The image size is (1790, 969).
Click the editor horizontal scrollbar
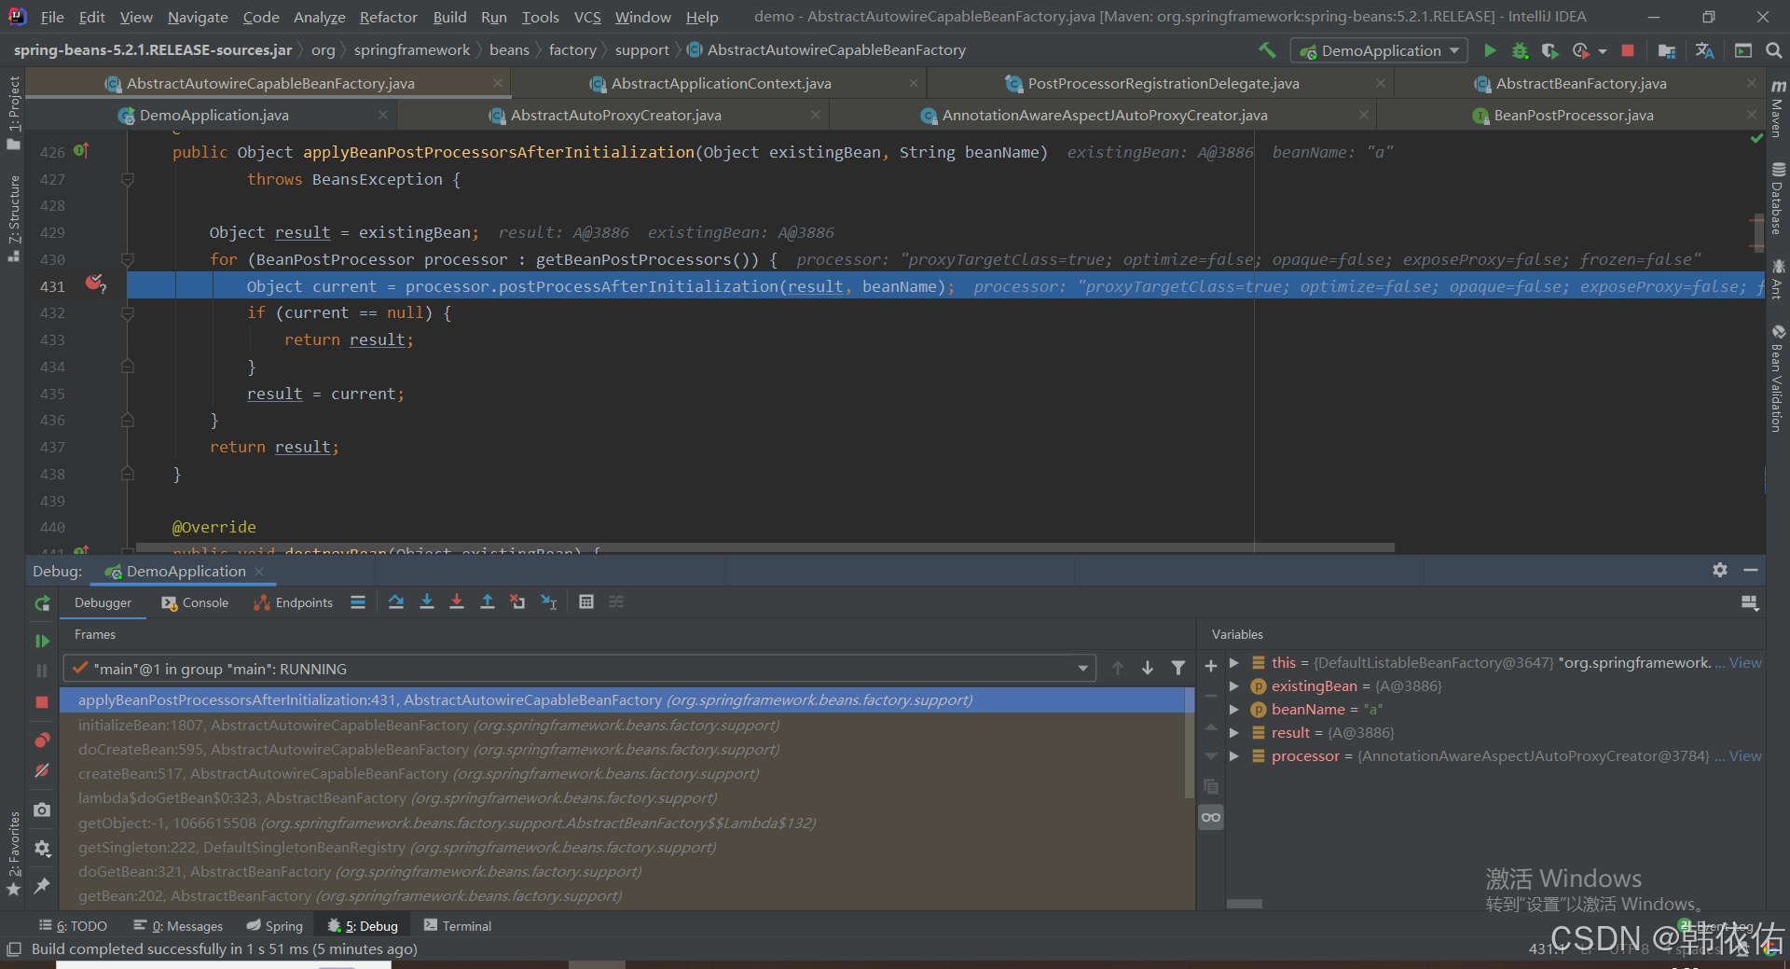(x=764, y=547)
